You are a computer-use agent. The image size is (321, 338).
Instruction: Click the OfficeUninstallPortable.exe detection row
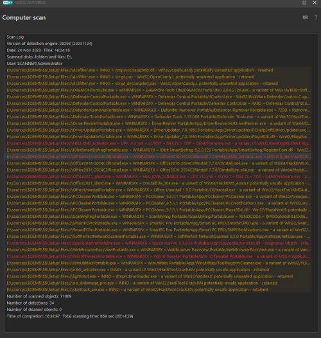click(158, 190)
